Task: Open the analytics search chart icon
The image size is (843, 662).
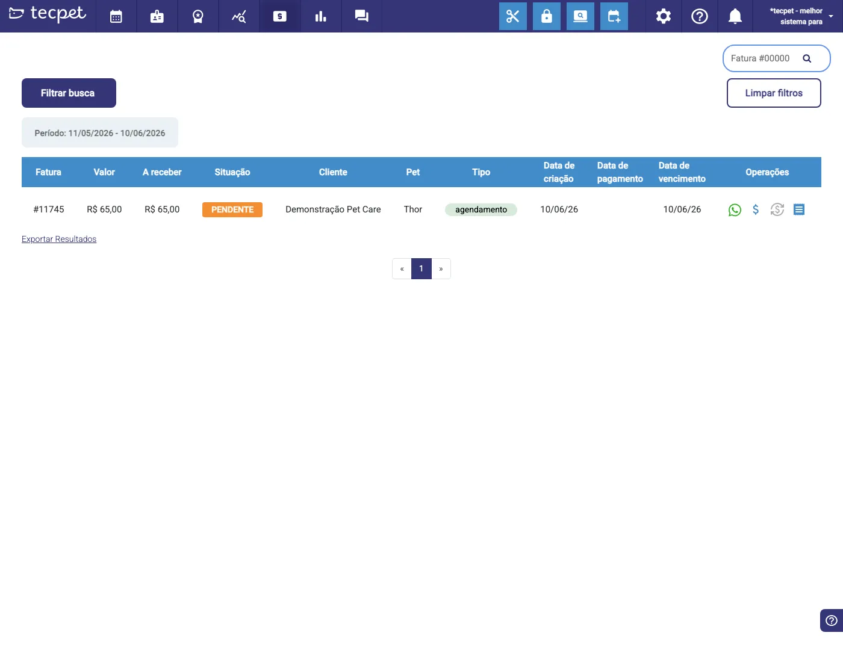Action: (x=239, y=16)
